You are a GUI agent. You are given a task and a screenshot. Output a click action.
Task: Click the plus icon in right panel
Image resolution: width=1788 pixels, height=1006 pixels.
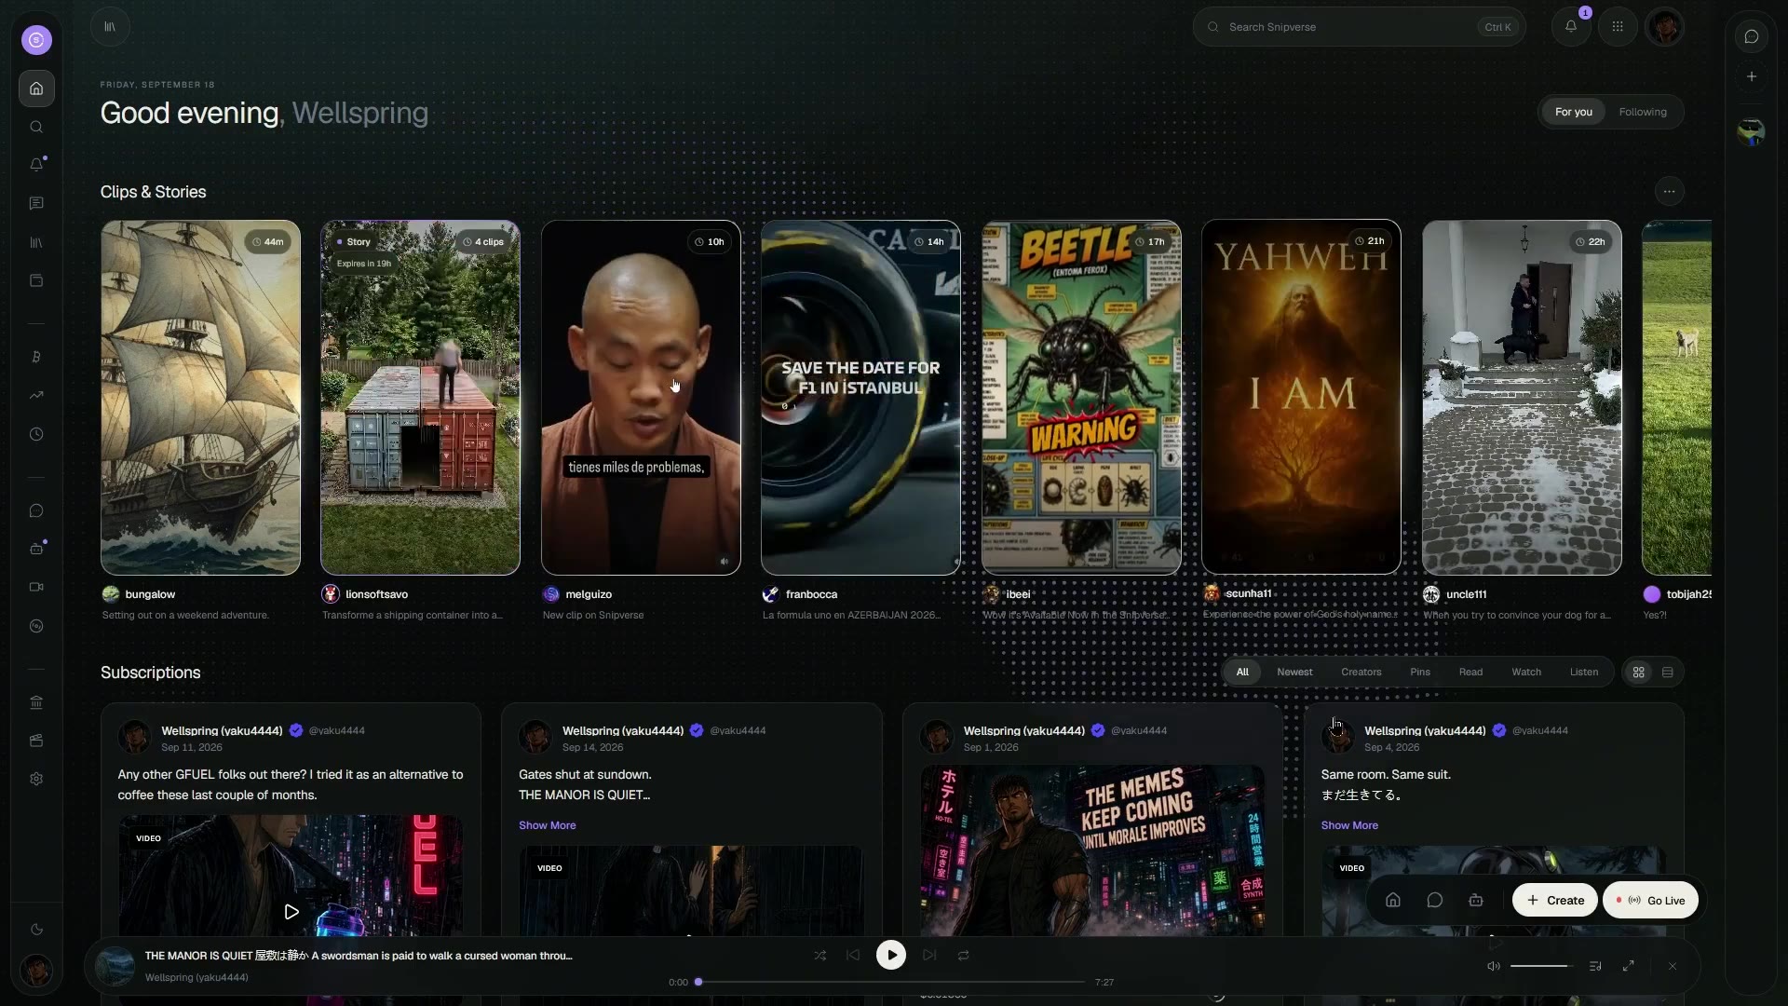[1752, 76]
